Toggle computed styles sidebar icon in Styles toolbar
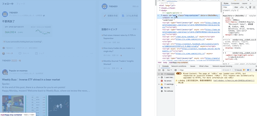Viewport: 257px width, 116px height. point(254,7)
